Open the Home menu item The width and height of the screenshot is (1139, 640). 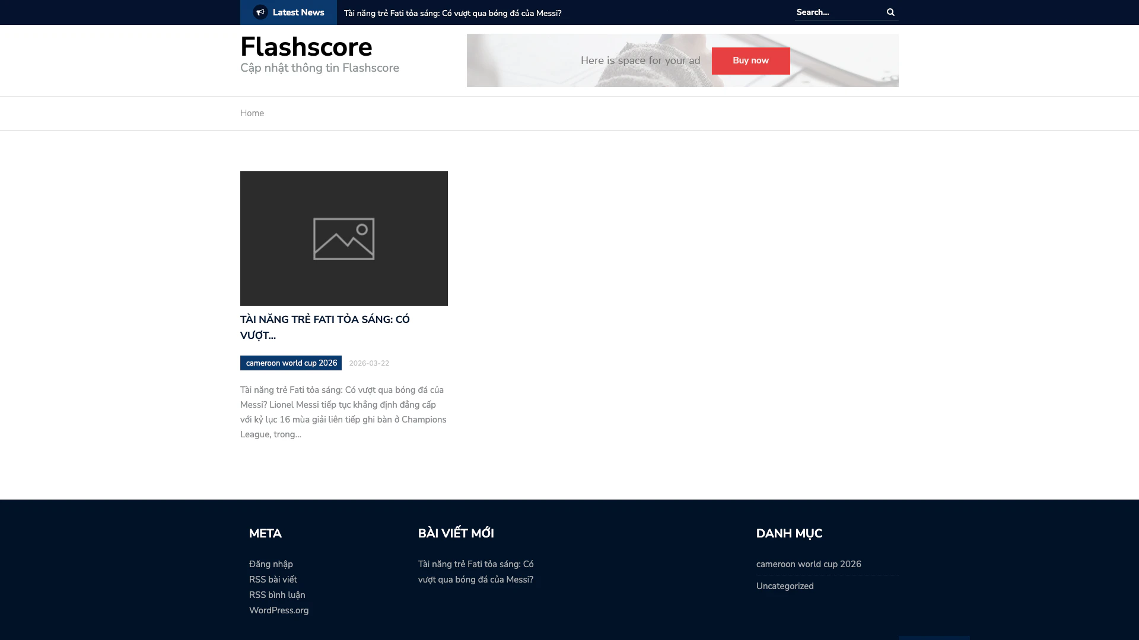[x=252, y=113]
